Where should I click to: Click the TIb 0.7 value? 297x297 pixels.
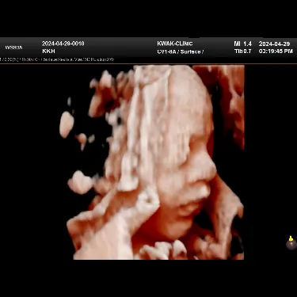coord(243,51)
